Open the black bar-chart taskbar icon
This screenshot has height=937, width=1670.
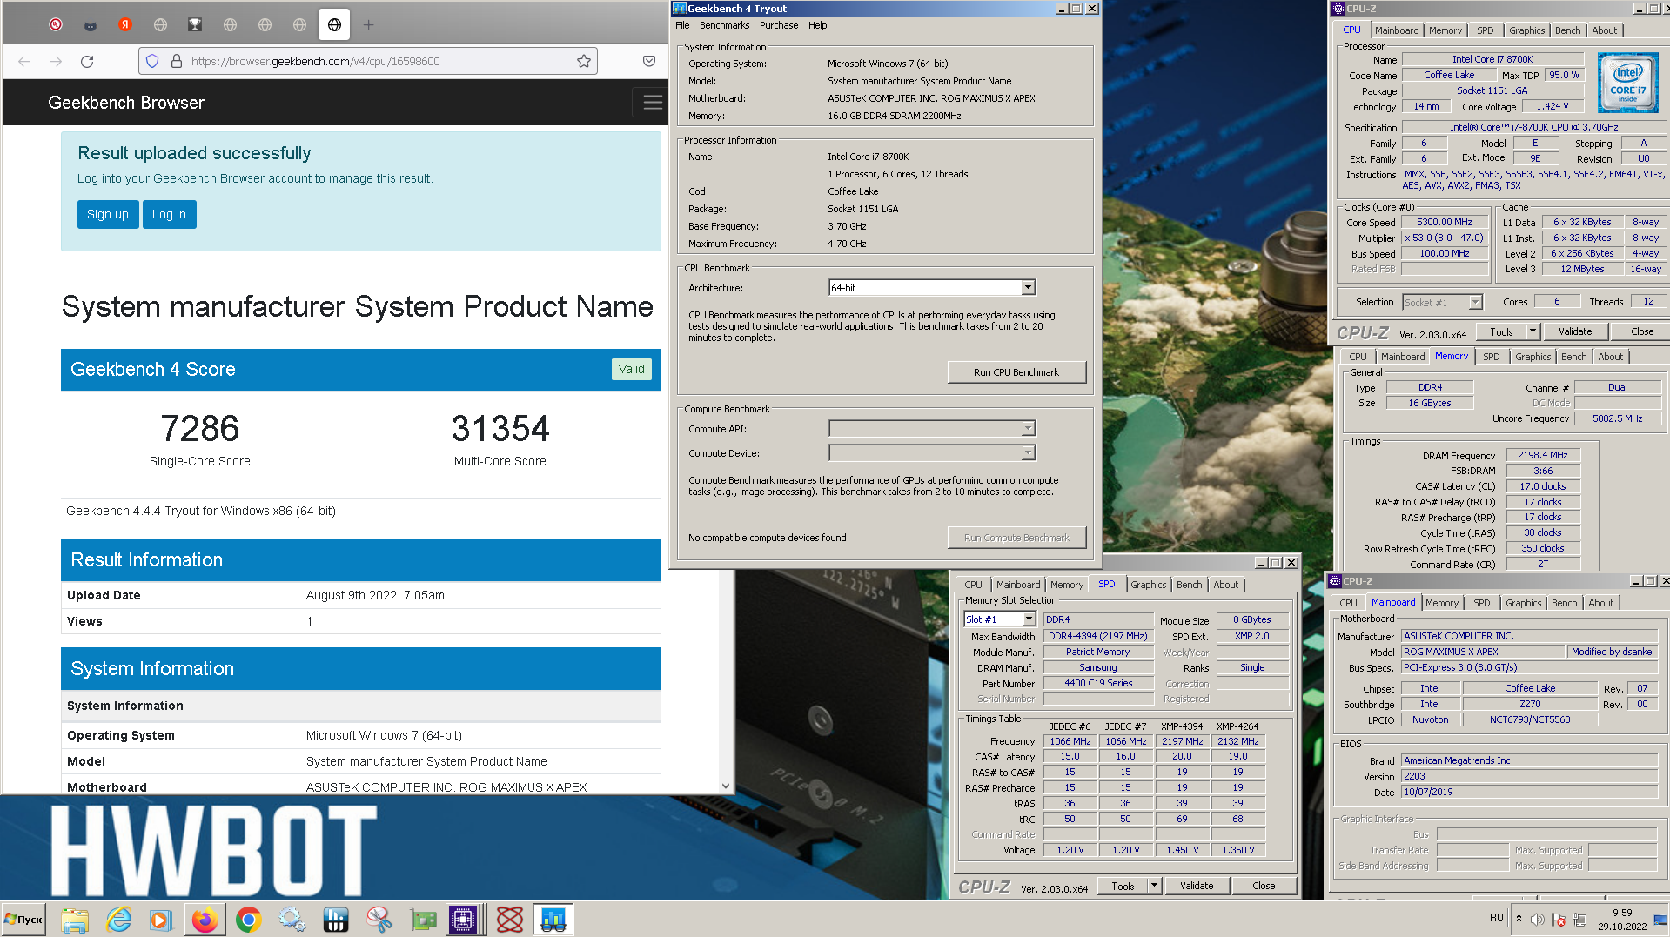coord(336,920)
